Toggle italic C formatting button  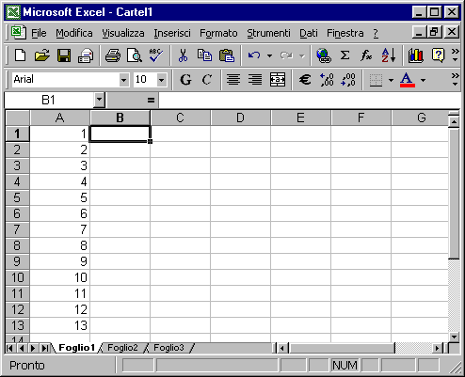point(207,80)
